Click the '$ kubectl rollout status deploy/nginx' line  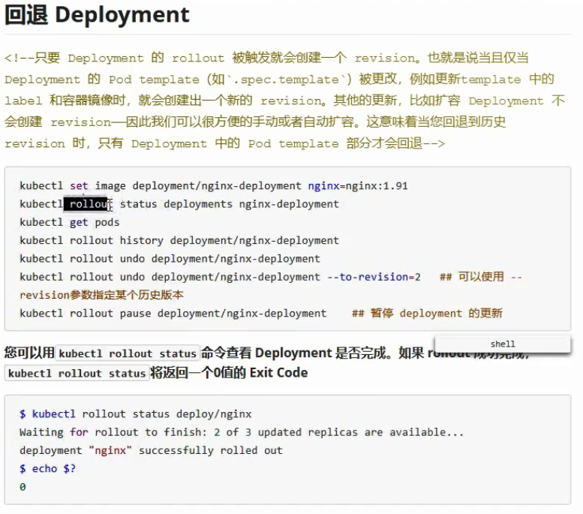[x=136, y=414]
